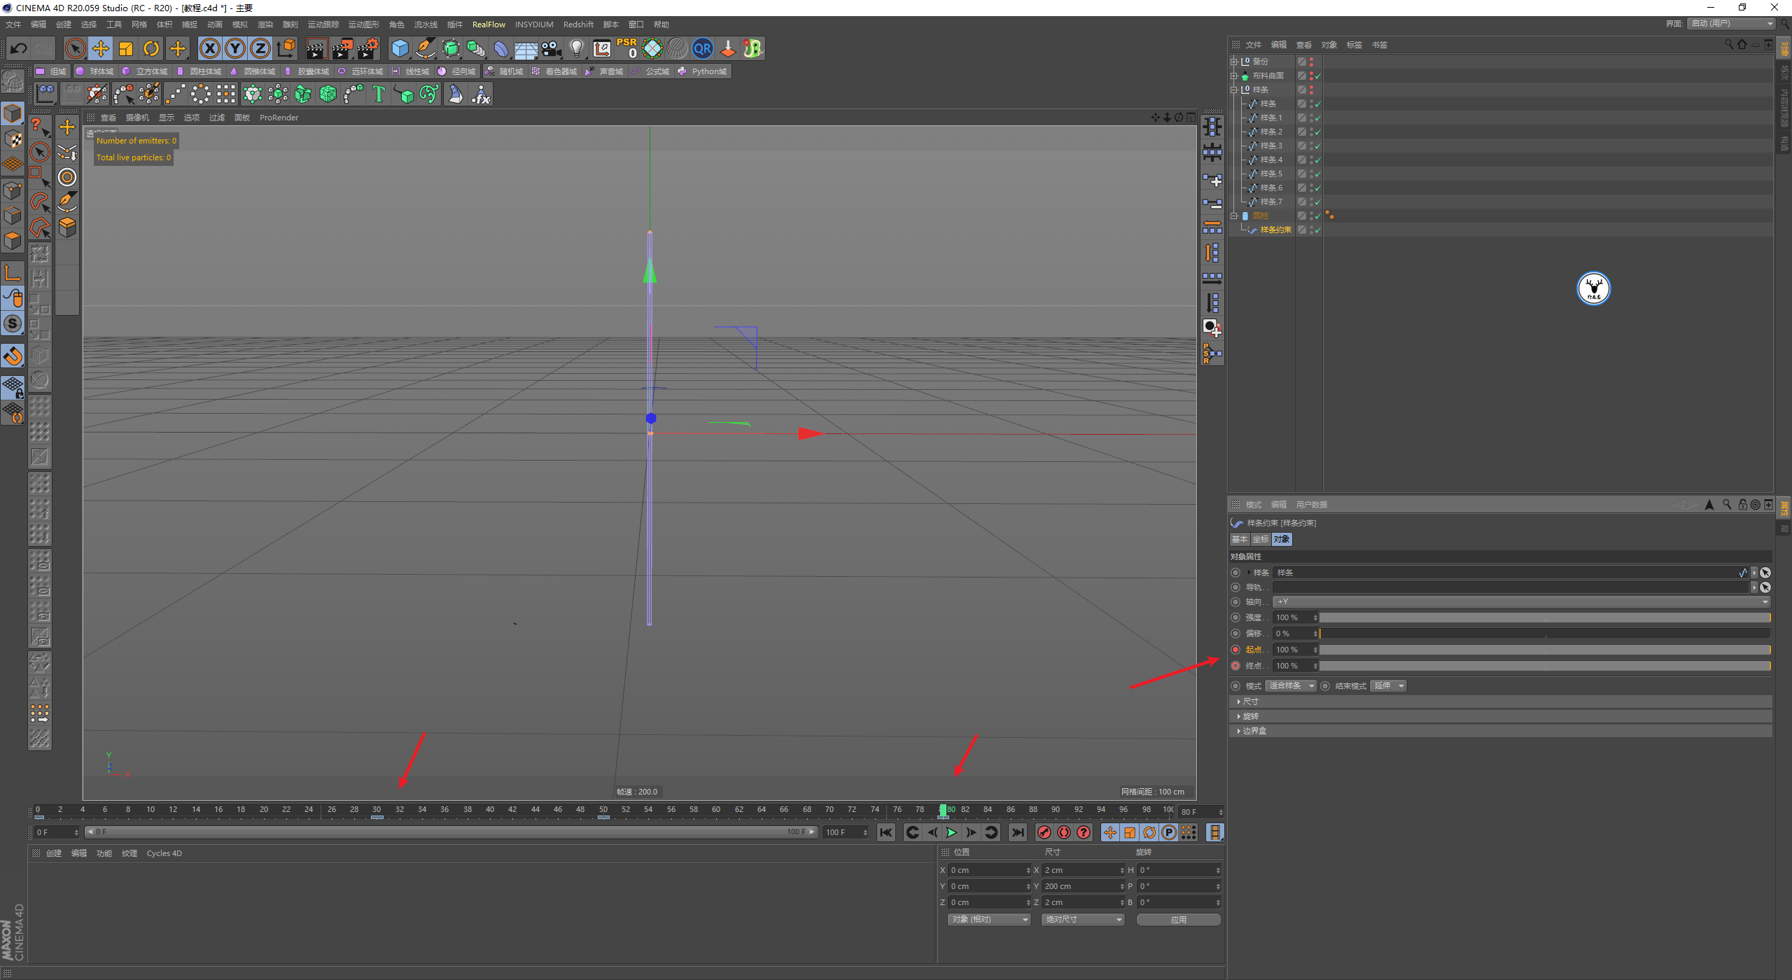The height and width of the screenshot is (980, 1792).
Task: Click the 强度 slider bar
Action: (1544, 617)
